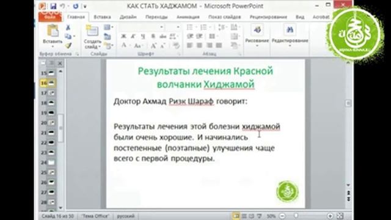Screen dimensions: 391x220
Task: Open the font name dropdown
Action: (161, 27)
